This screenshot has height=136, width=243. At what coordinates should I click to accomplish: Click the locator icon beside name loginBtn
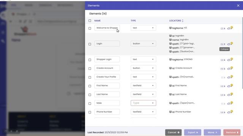pyautogui.click(x=170, y=40)
